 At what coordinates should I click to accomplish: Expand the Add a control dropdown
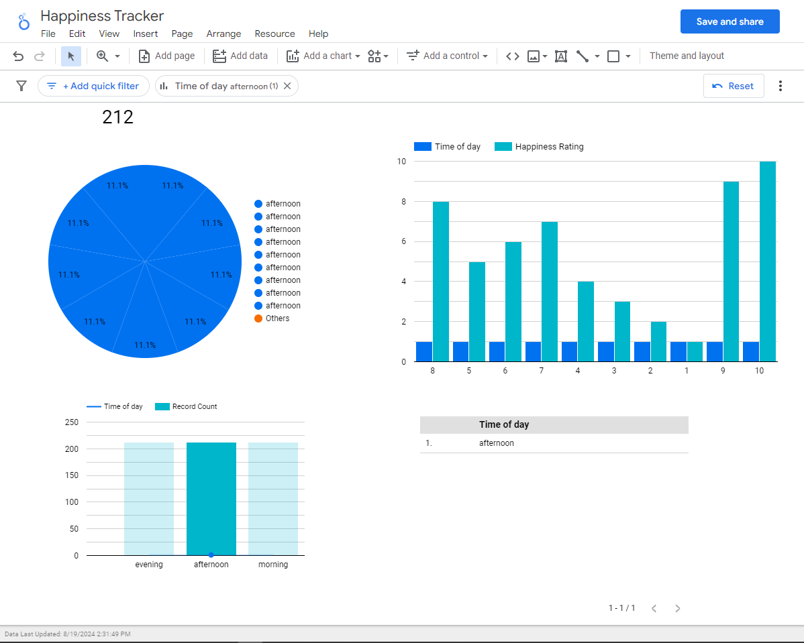pos(485,56)
